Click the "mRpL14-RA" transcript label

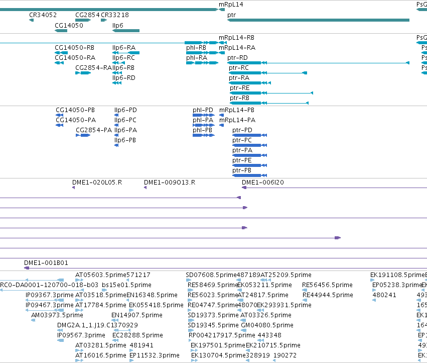click(237, 47)
